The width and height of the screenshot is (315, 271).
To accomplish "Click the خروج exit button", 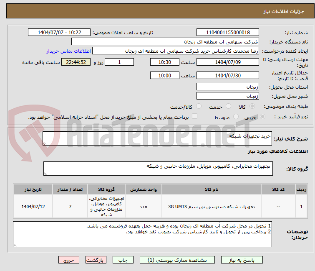I will coord(69,260).
